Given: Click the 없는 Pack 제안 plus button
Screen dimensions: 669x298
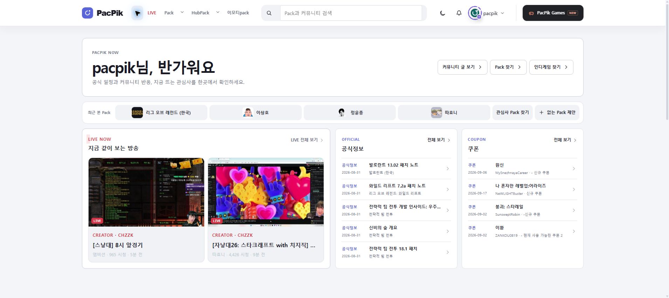Looking at the screenshot, I should pyautogui.click(x=557, y=112).
